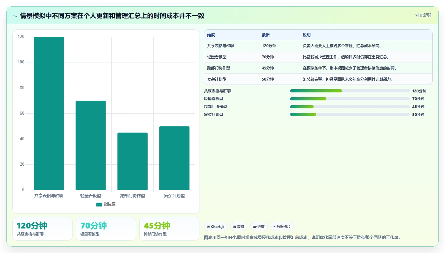Click the 45分钟 cell in the table
The height and width of the screenshot is (253, 445).
268,68
